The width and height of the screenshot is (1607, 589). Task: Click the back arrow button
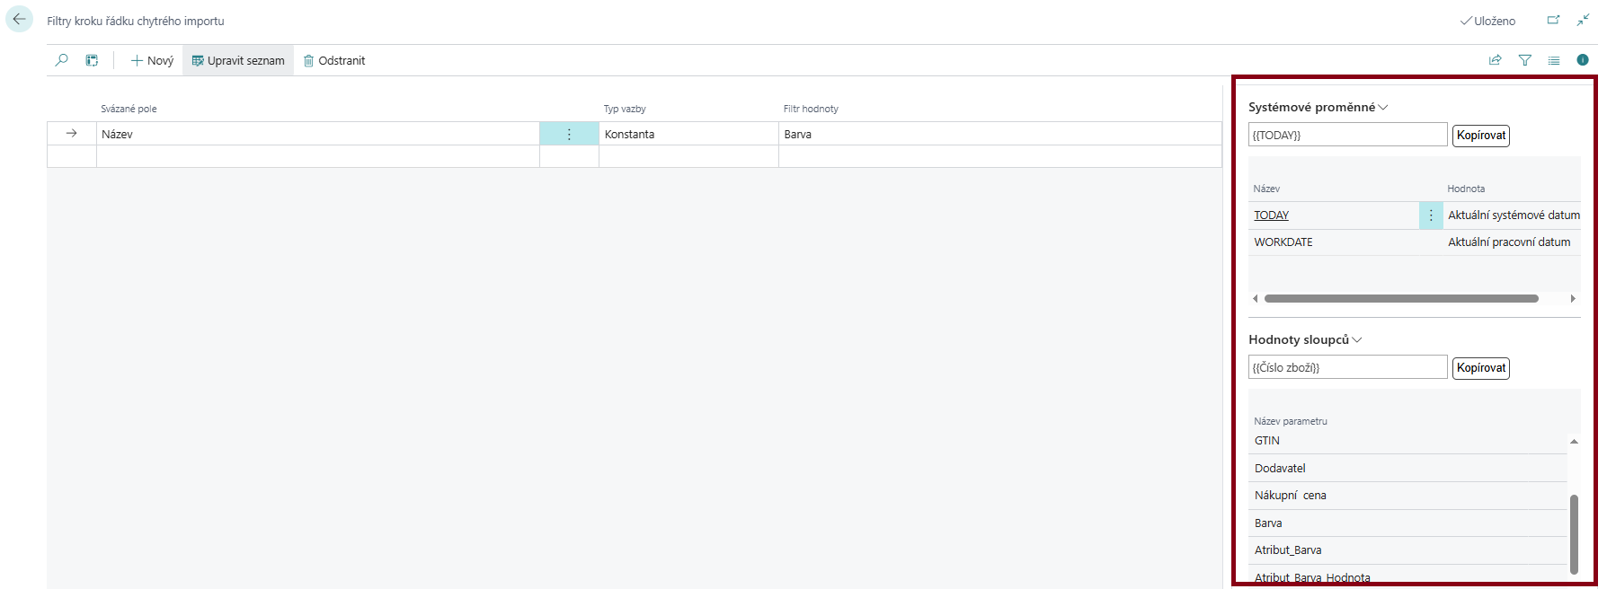pyautogui.click(x=19, y=20)
